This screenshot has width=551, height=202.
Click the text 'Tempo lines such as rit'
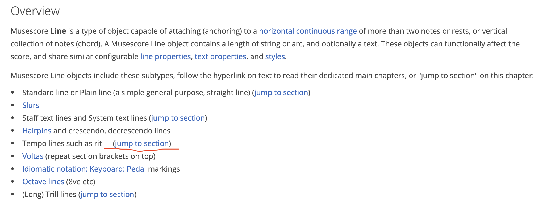click(62, 144)
